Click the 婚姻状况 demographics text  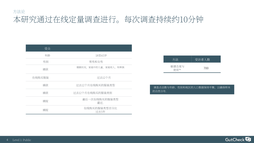pos(100,67)
